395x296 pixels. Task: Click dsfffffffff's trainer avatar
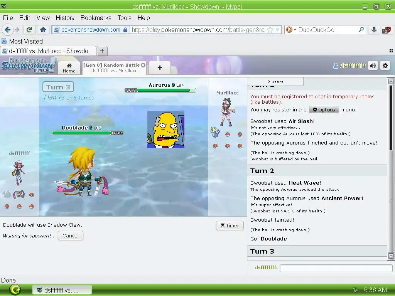coord(19,172)
